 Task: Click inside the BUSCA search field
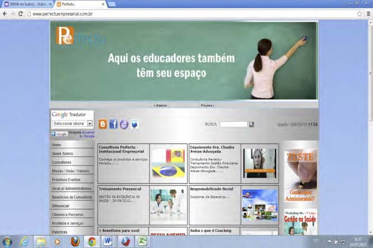(233, 125)
